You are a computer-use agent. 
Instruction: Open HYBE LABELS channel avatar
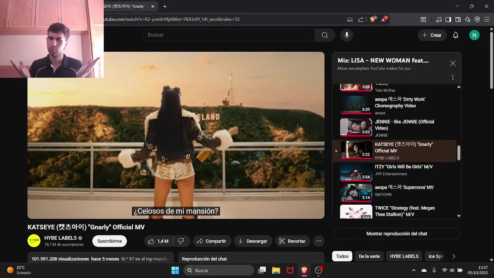(34, 241)
